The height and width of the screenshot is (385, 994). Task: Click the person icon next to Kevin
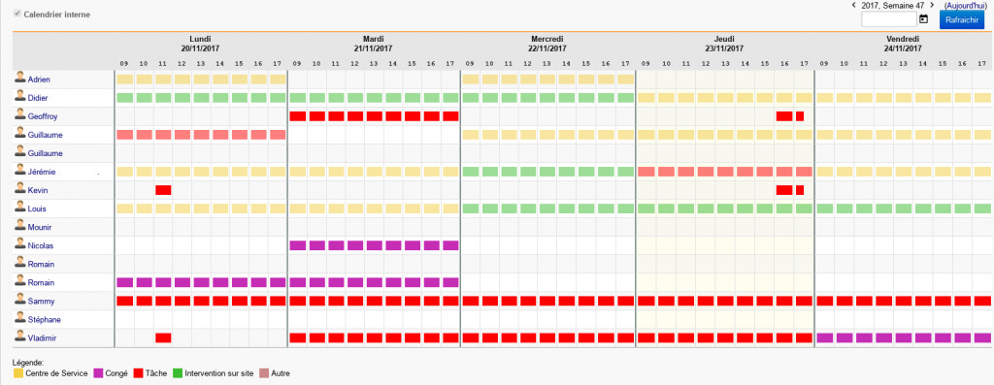[20, 190]
